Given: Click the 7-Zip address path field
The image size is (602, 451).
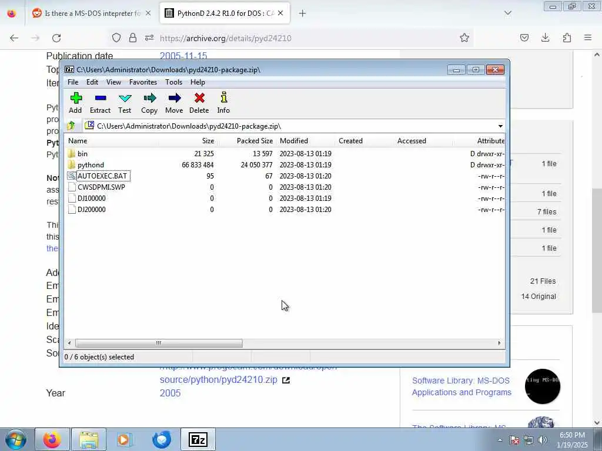Looking at the screenshot, I should click(294, 126).
